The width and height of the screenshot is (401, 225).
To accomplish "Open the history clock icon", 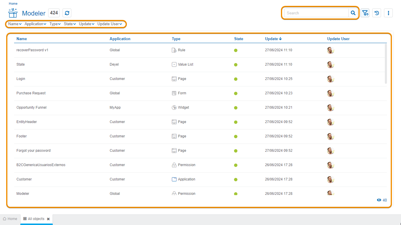I will pyautogui.click(x=377, y=13).
